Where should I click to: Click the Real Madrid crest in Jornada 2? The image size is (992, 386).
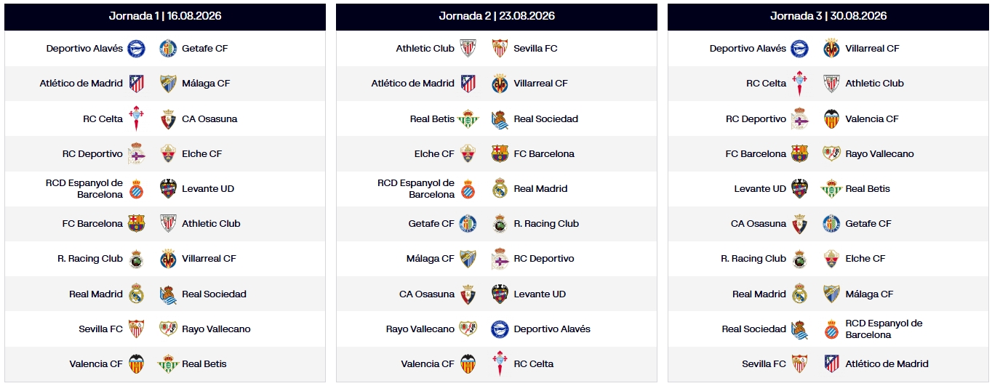(500, 189)
